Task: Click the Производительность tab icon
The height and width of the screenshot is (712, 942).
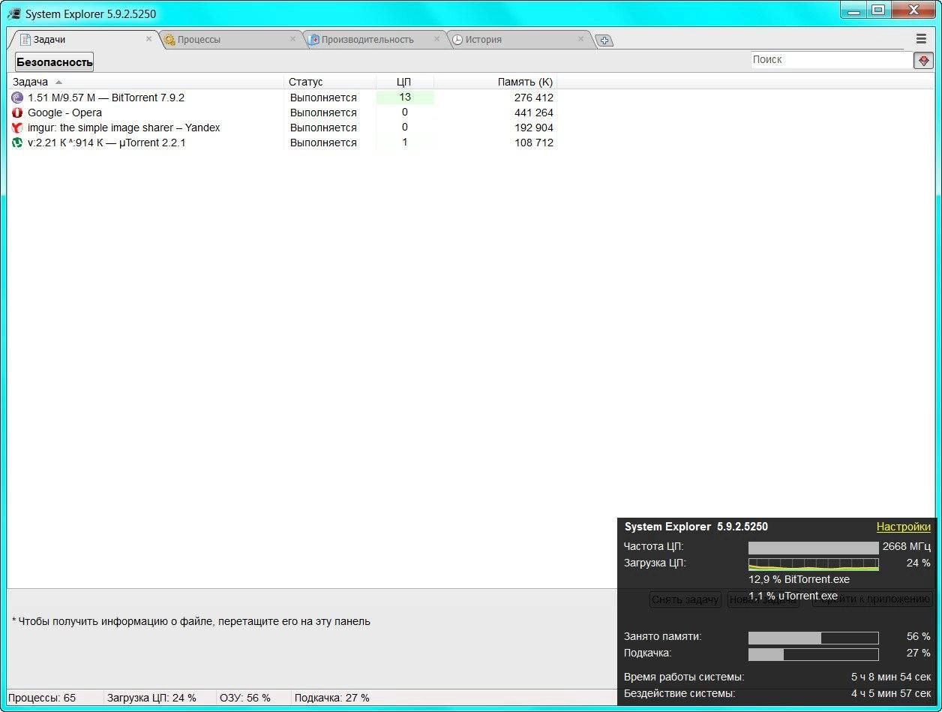Action: (314, 40)
